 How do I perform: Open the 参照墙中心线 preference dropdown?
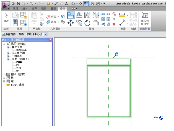(46, 34)
